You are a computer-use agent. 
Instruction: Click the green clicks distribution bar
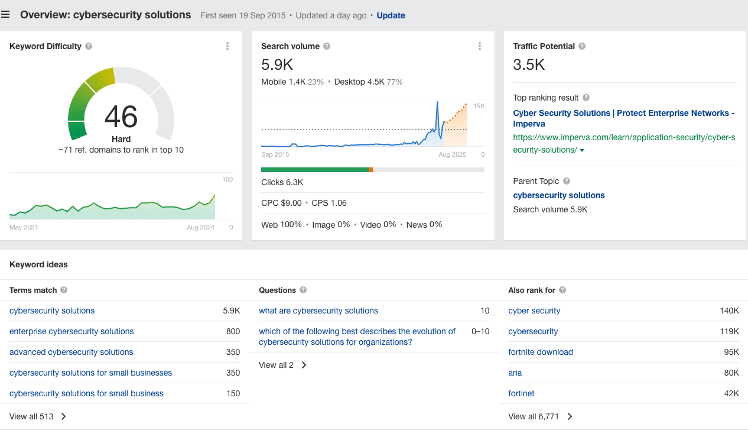pos(314,170)
